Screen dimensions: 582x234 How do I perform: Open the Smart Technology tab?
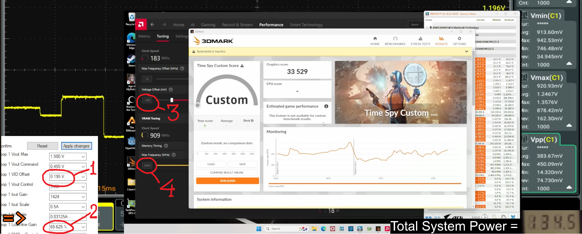pyautogui.click(x=306, y=25)
